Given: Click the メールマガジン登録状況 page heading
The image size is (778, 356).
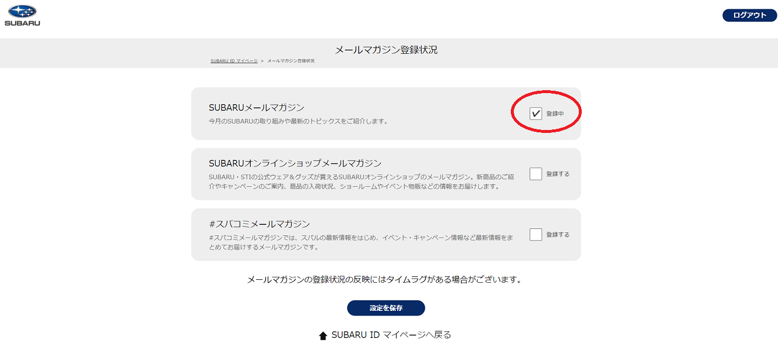Looking at the screenshot, I should pos(386,50).
